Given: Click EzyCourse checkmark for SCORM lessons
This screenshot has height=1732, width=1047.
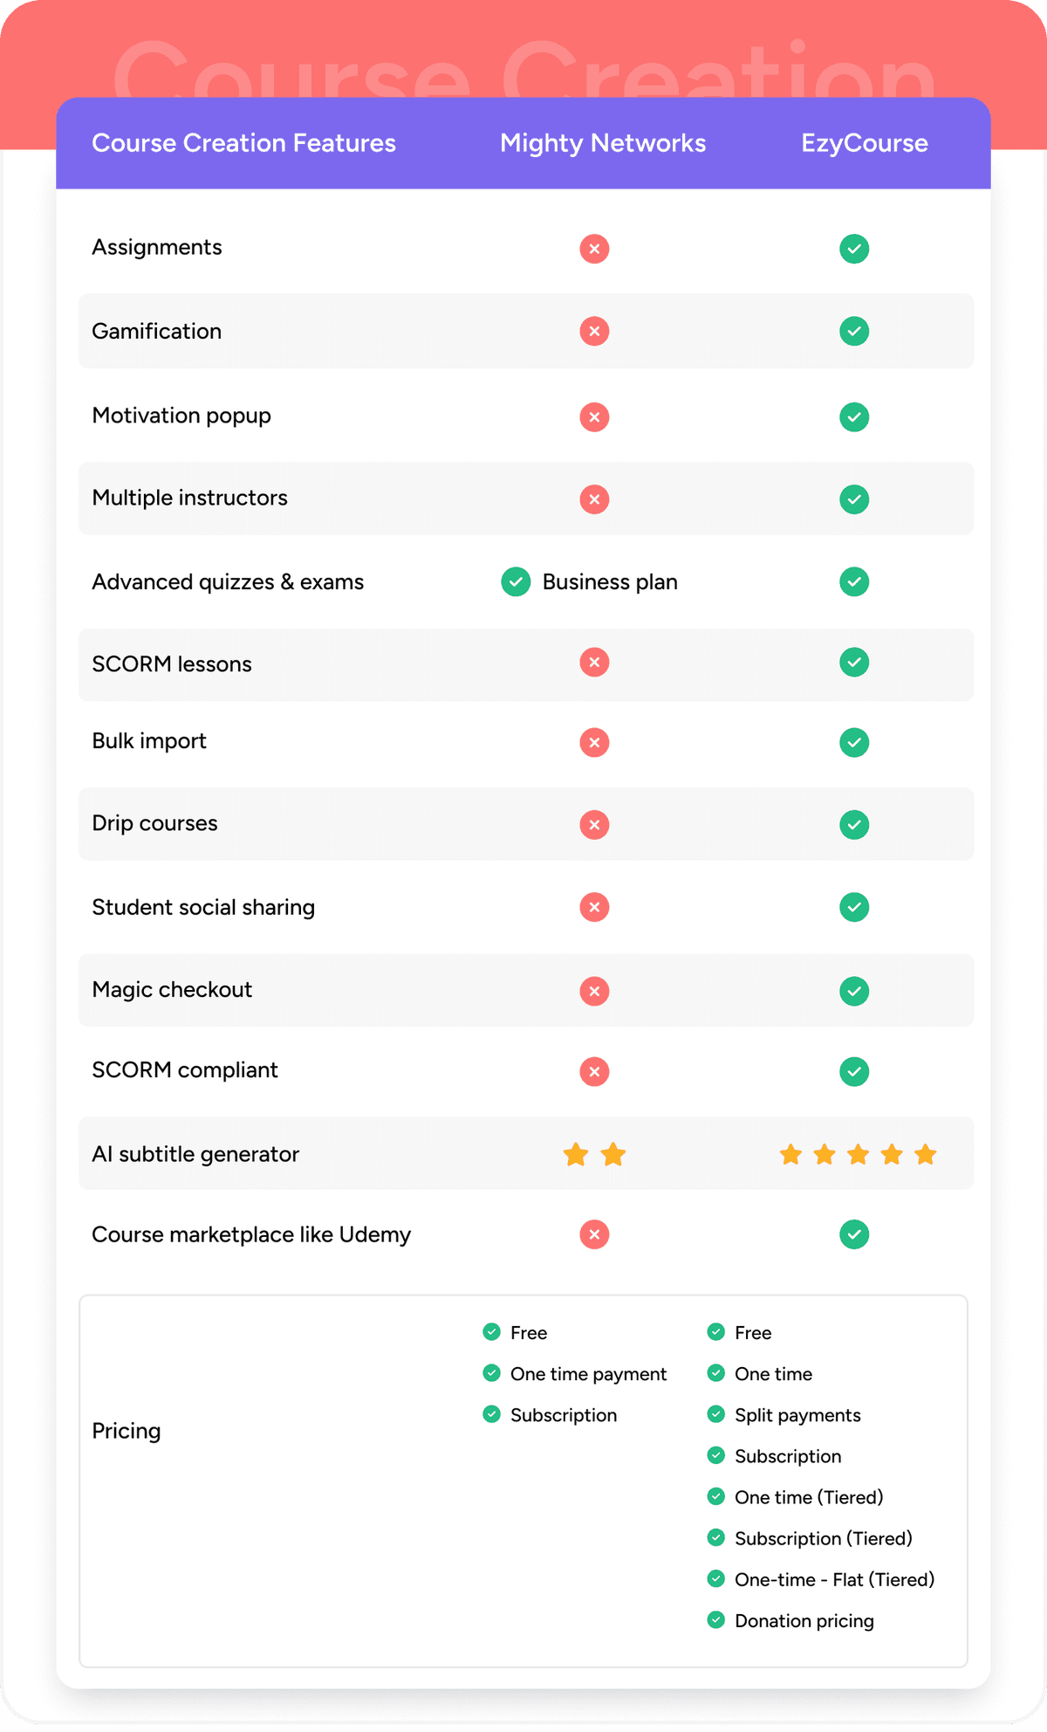Looking at the screenshot, I should click(x=854, y=663).
